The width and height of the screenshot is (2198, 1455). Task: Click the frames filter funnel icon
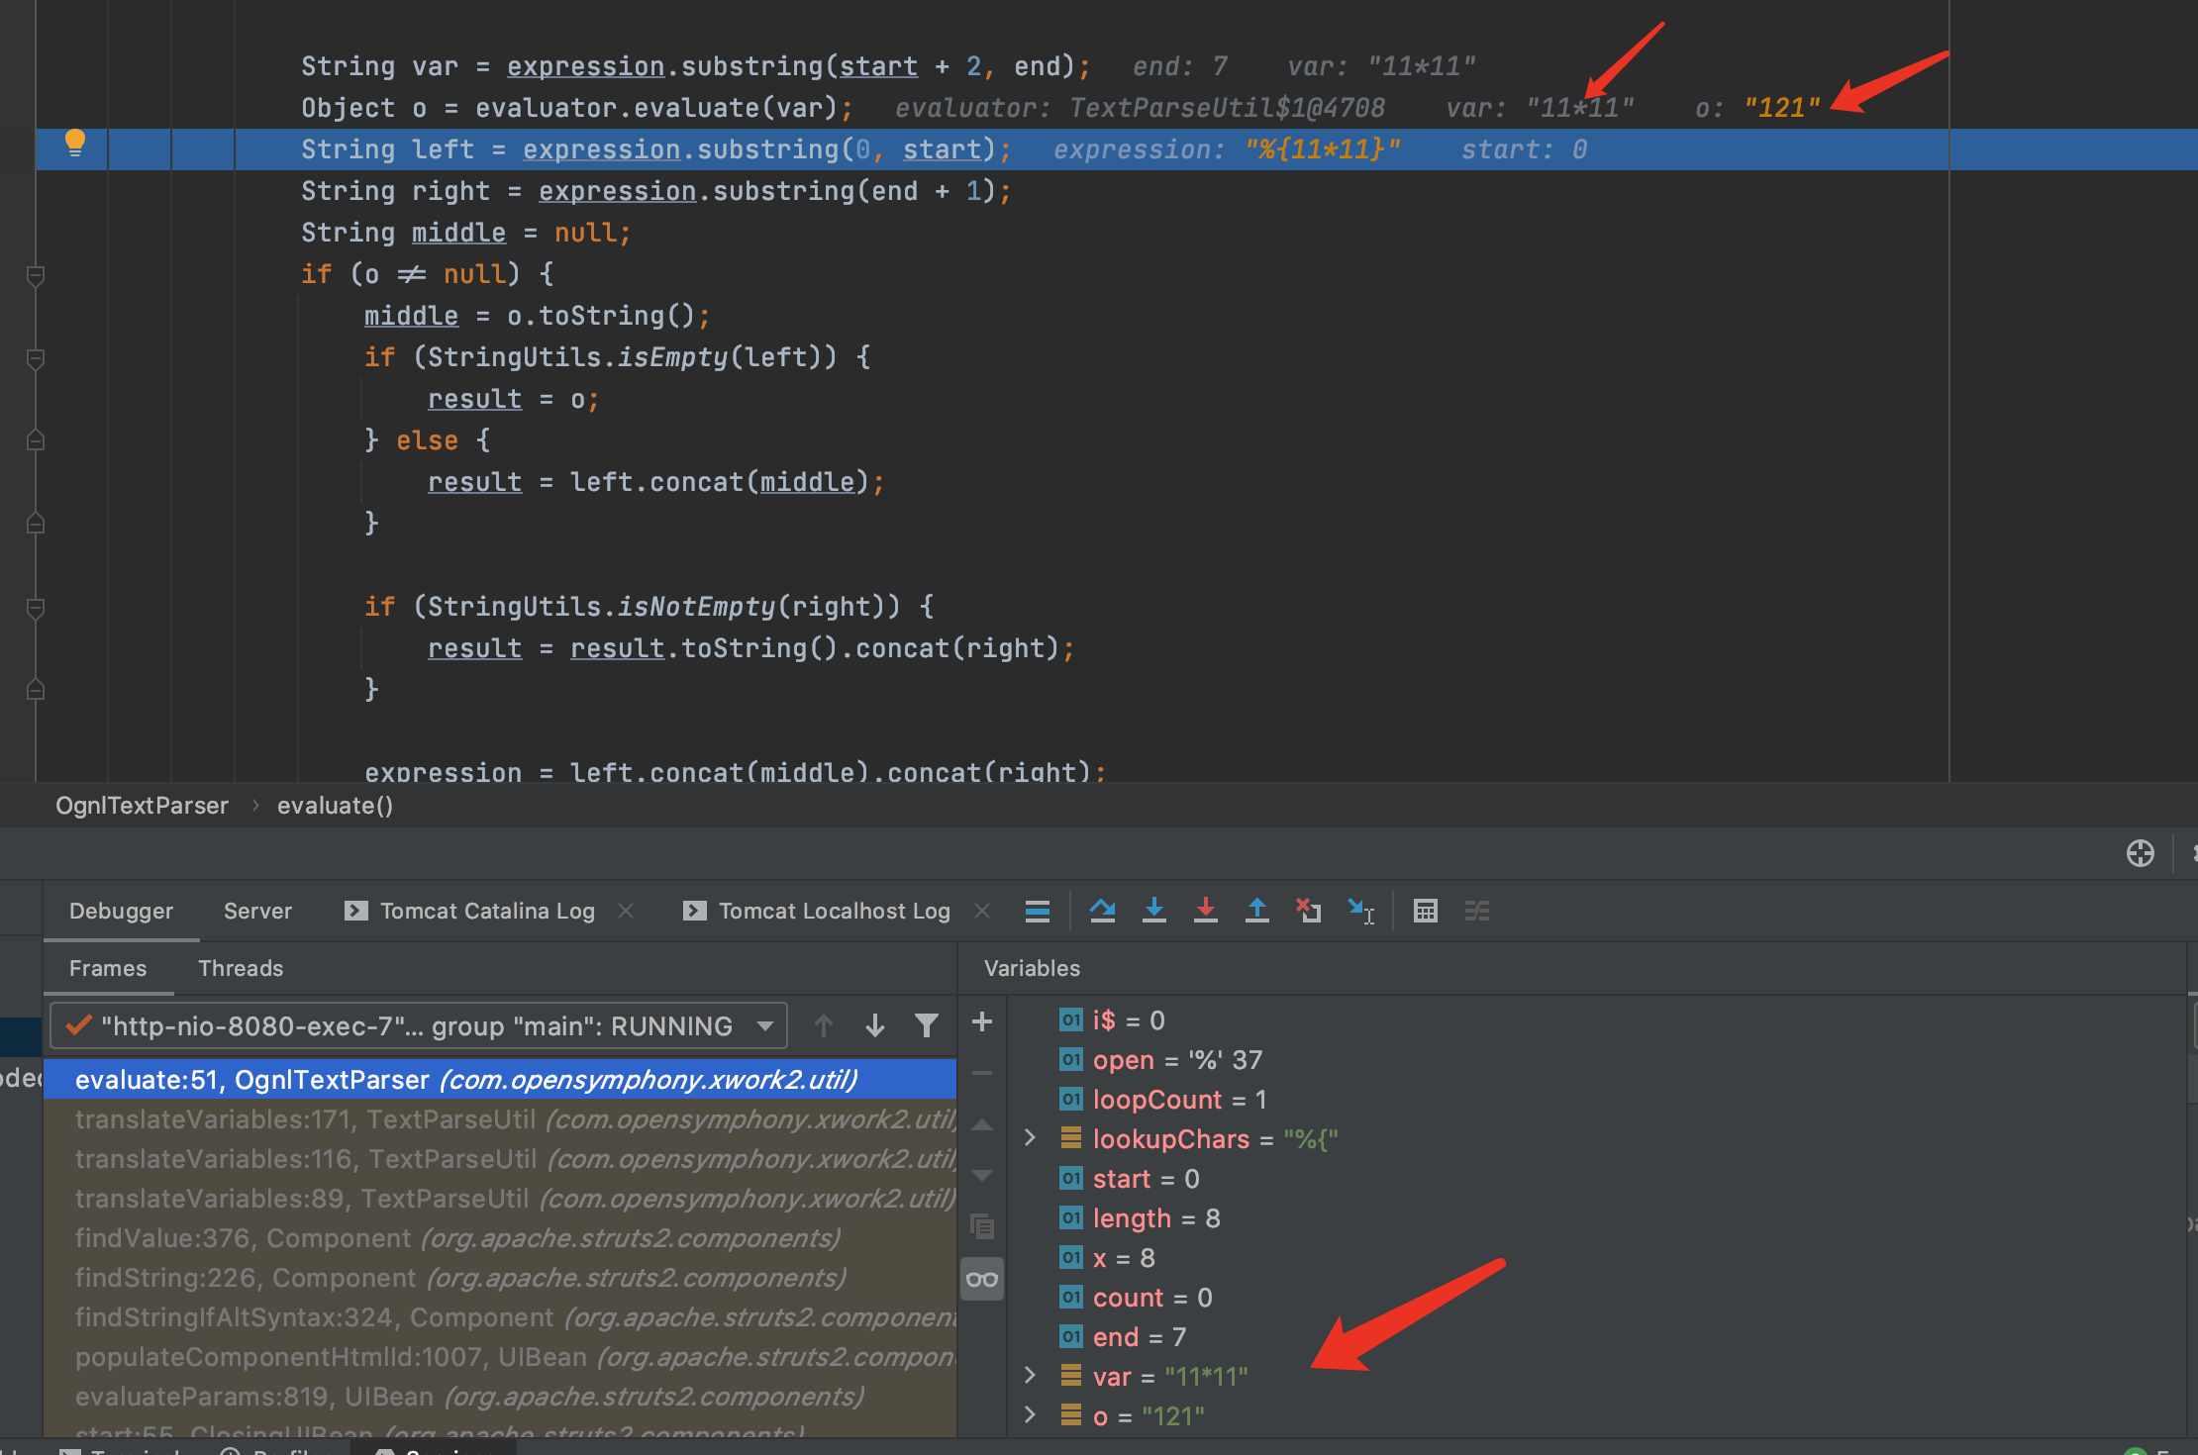click(x=926, y=1025)
